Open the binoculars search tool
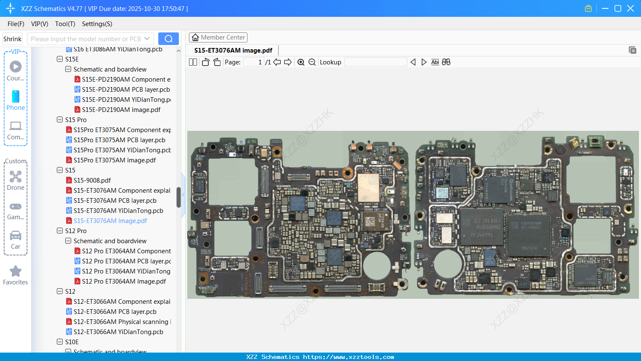641x361 pixels. coord(446,62)
